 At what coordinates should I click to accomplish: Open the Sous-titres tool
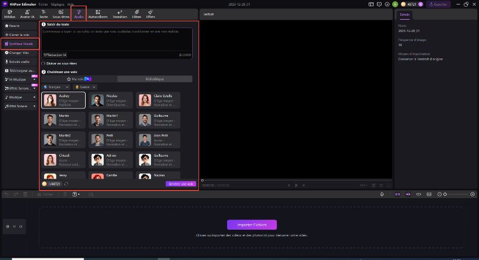[61, 14]
